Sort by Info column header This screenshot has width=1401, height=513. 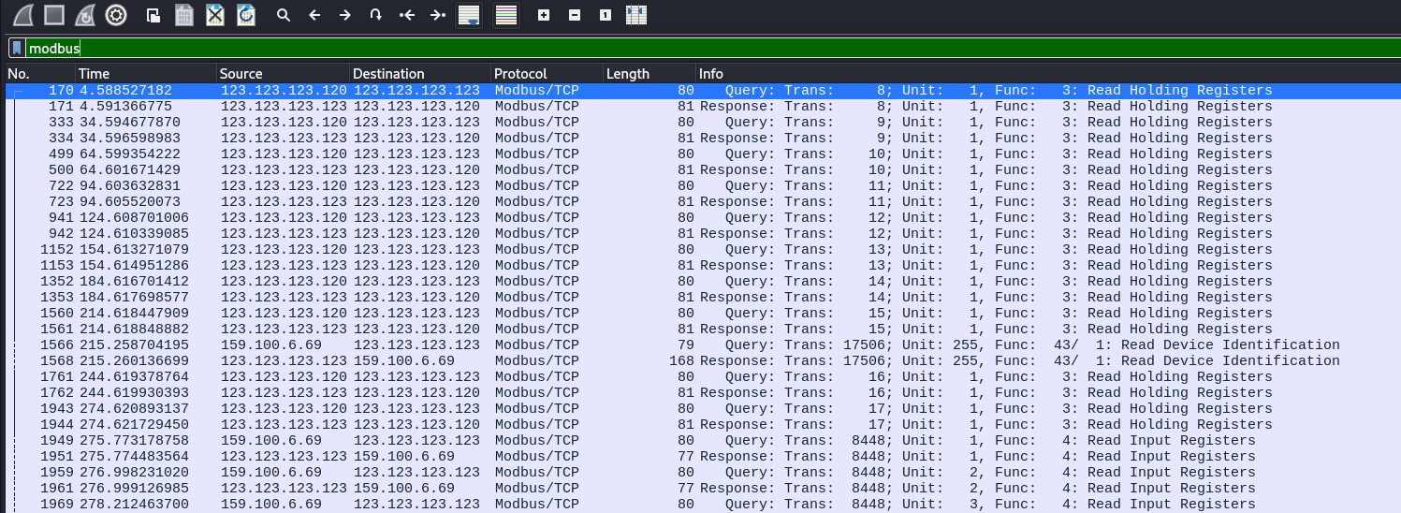pos(1047,74)
